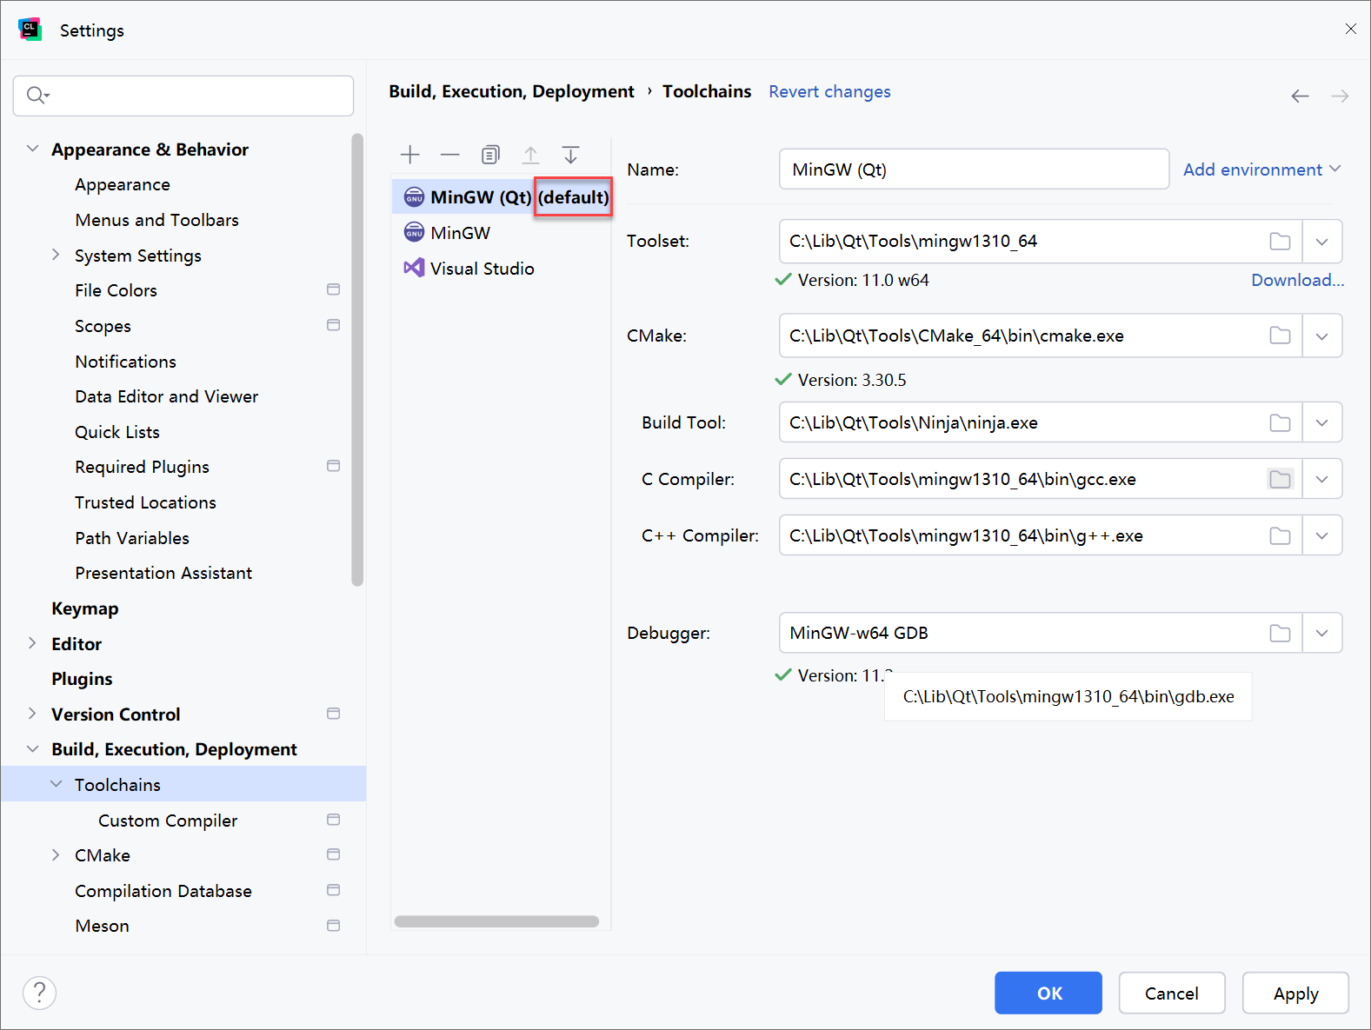This screenshot has height=1030, width=1371.
Task: Select the Visual Studio toolchain
Action: [502, 269]
